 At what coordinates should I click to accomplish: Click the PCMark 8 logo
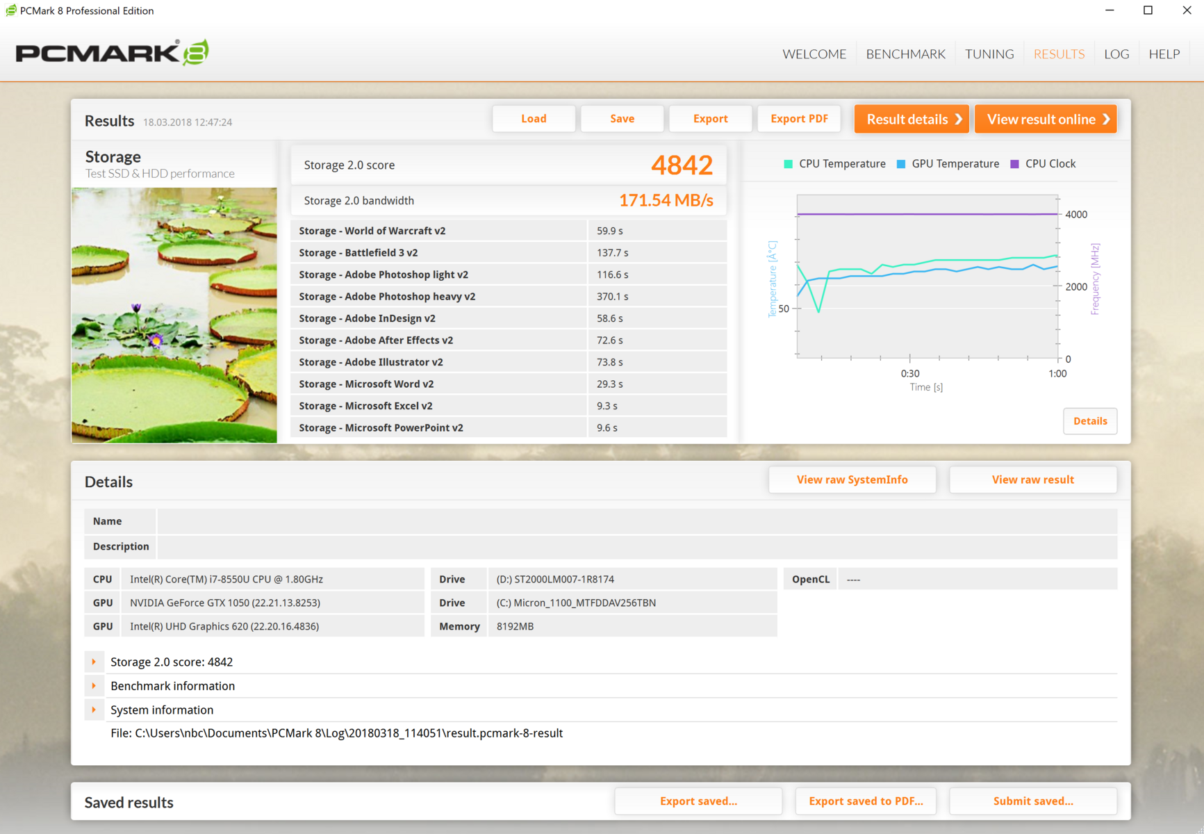point(112,53)
